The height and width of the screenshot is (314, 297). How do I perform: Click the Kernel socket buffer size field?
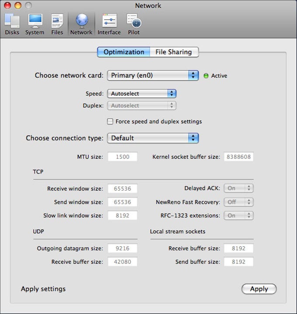click(238, 157)
